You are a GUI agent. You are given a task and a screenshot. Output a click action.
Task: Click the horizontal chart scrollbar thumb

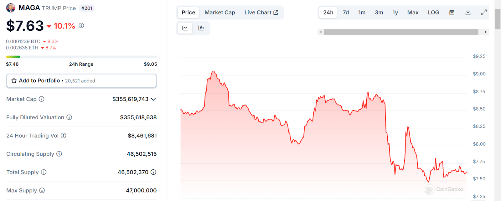(401, 32)
